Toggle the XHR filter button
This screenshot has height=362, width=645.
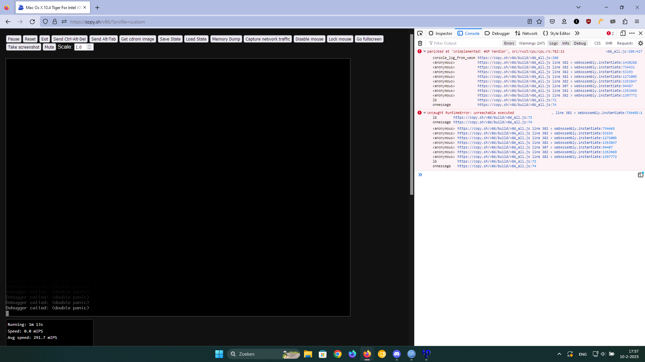608,43
